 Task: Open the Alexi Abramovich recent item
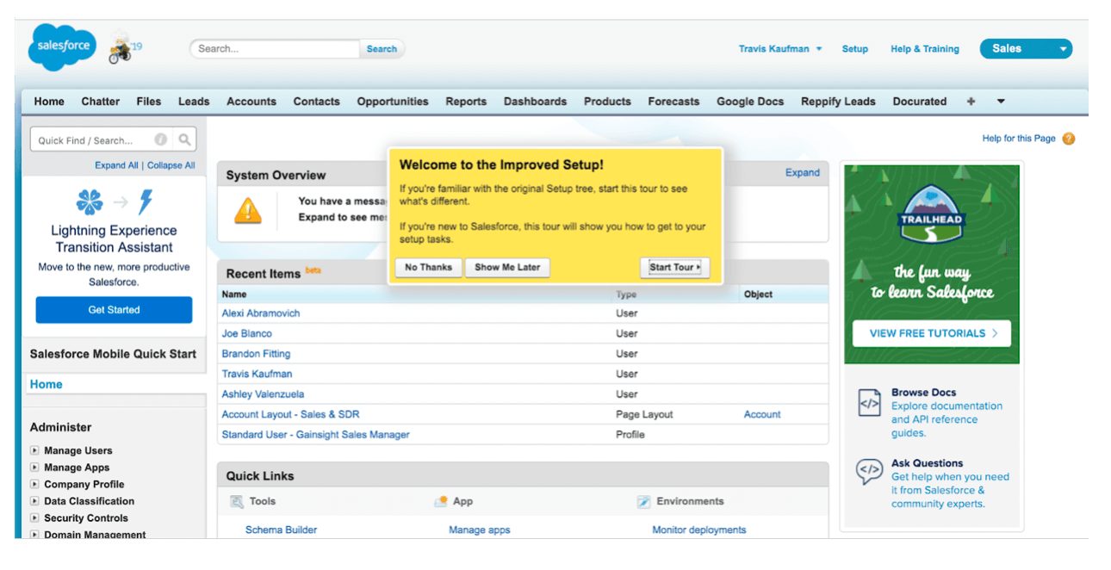[261, 313]
